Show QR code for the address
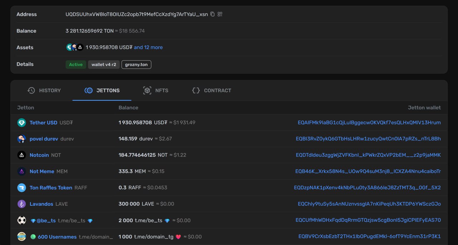This screenshot has height=245, width=458. [x=220, y=14]
